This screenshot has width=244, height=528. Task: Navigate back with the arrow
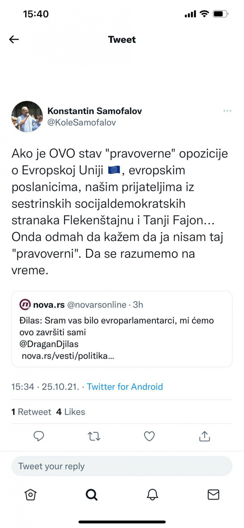point(14,39)
